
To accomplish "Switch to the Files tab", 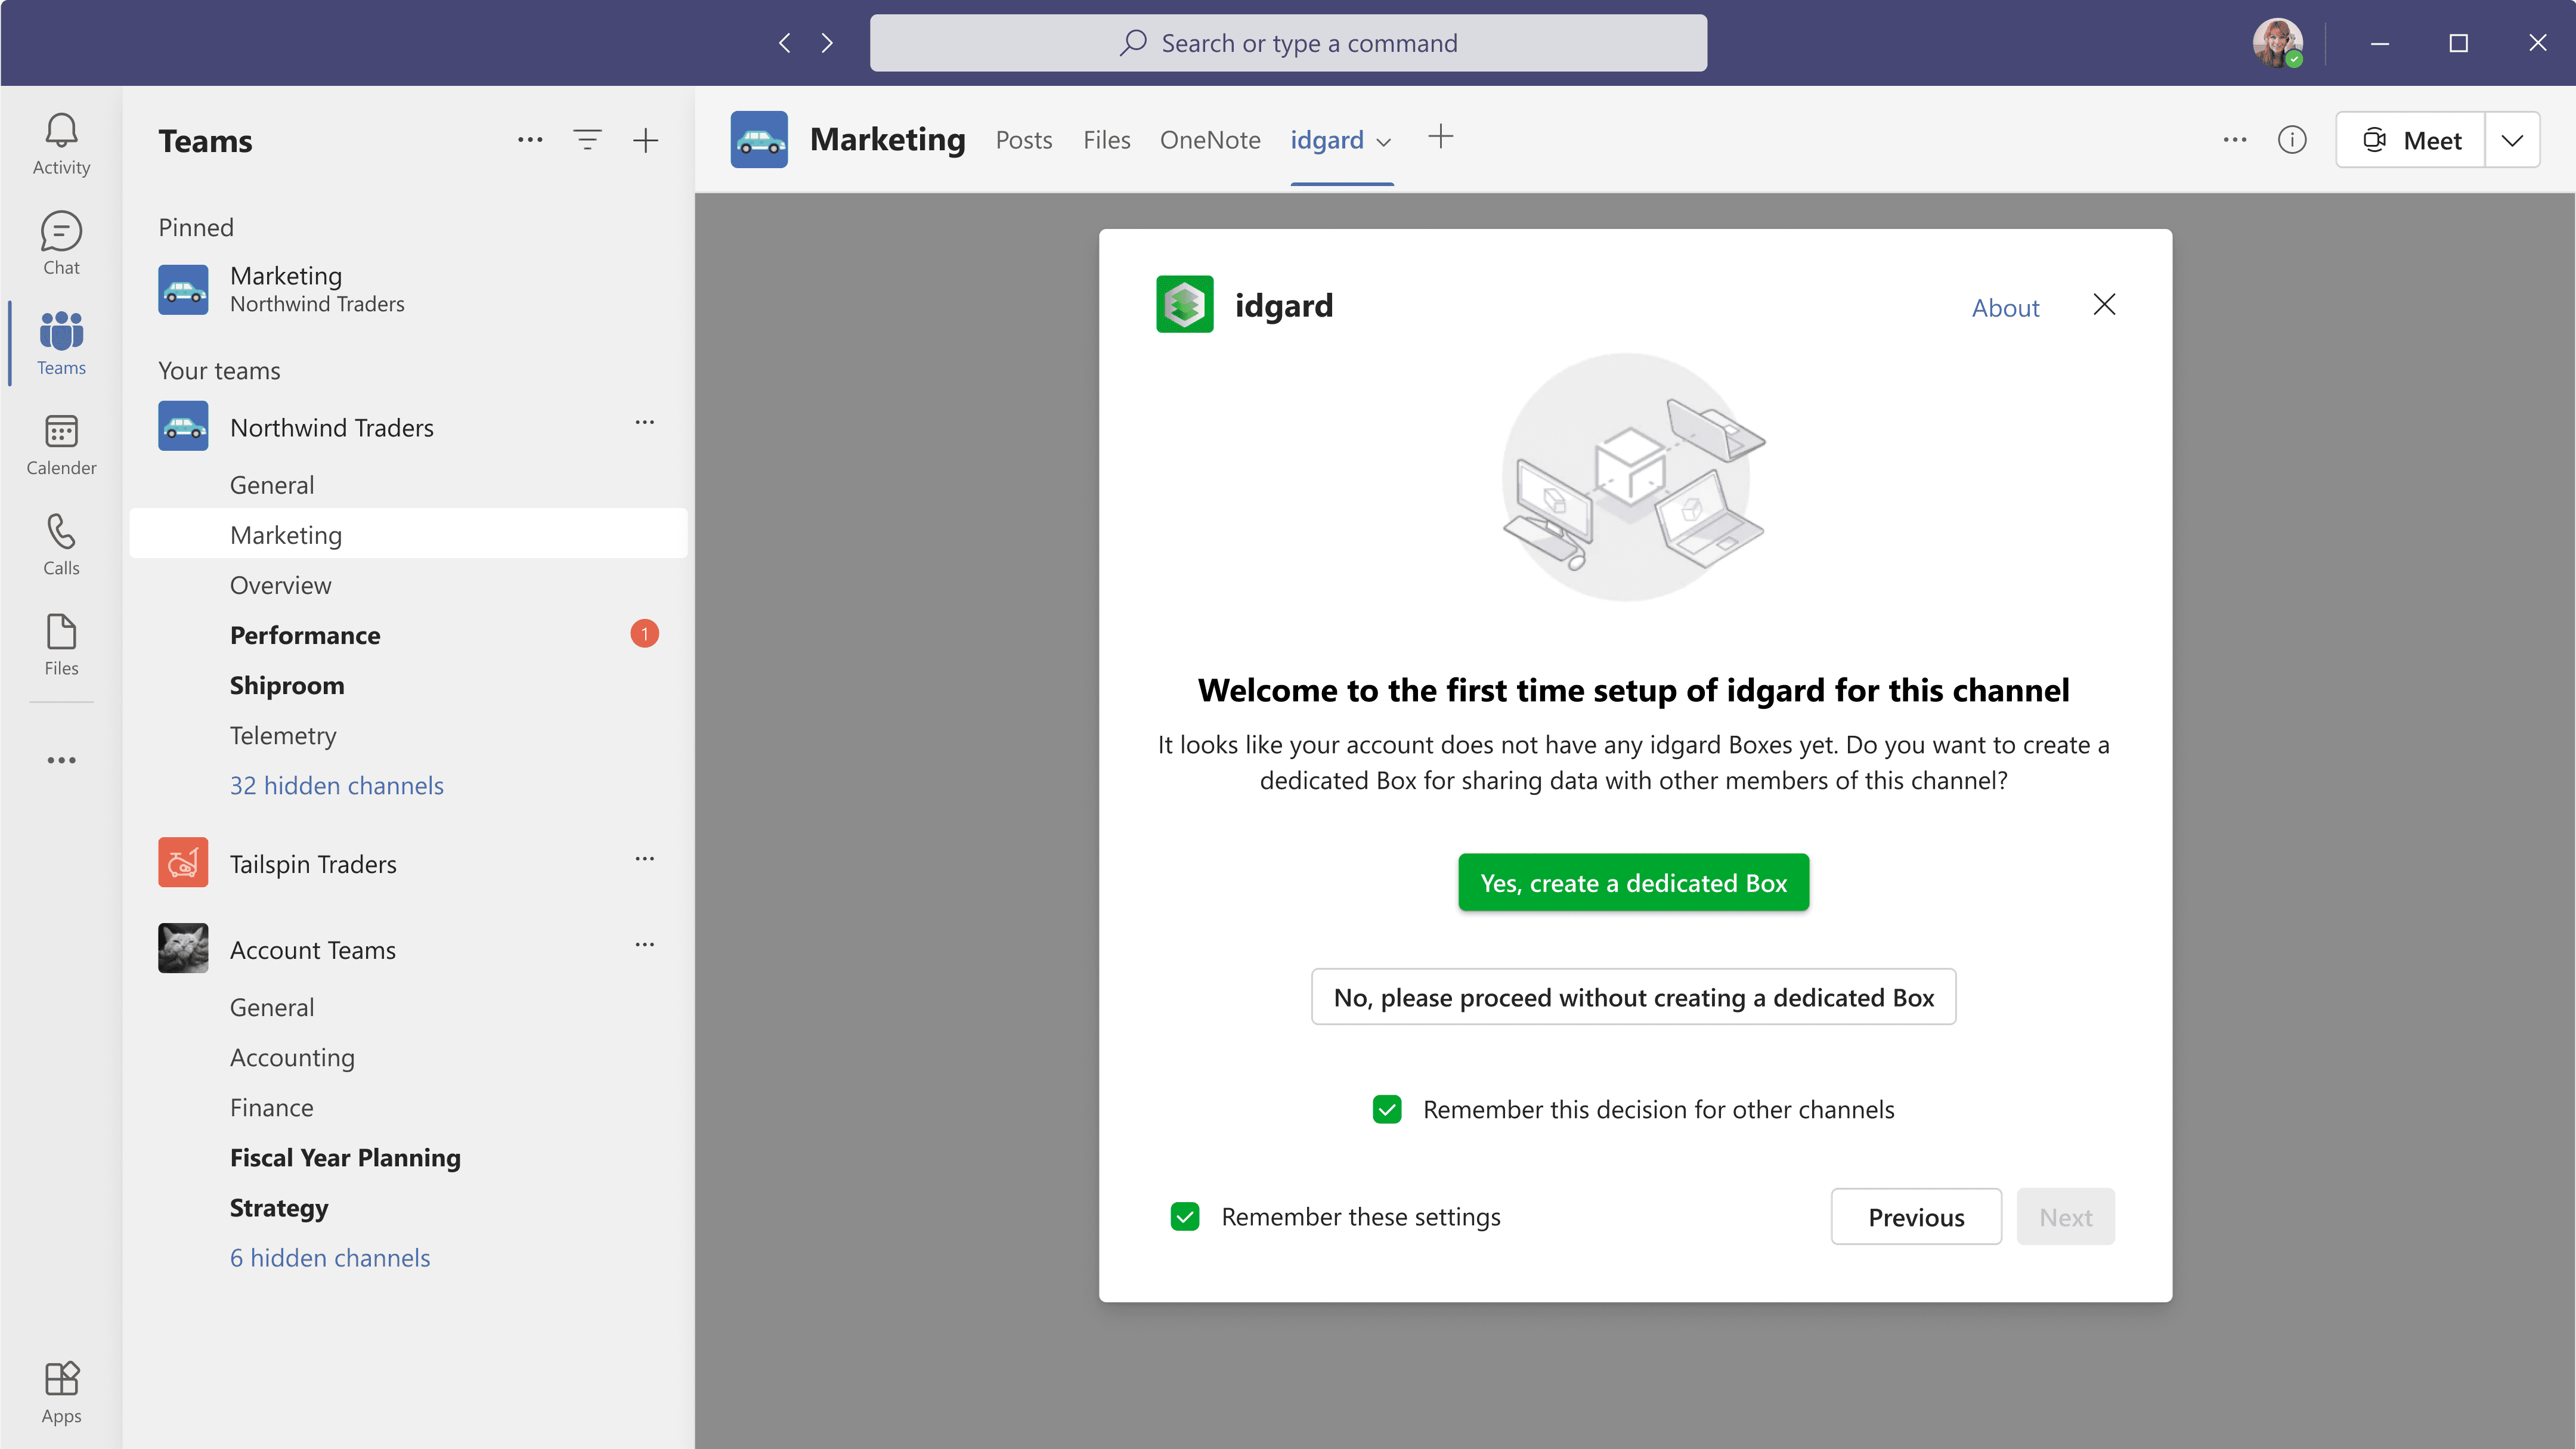I will tap(1106, 140).
